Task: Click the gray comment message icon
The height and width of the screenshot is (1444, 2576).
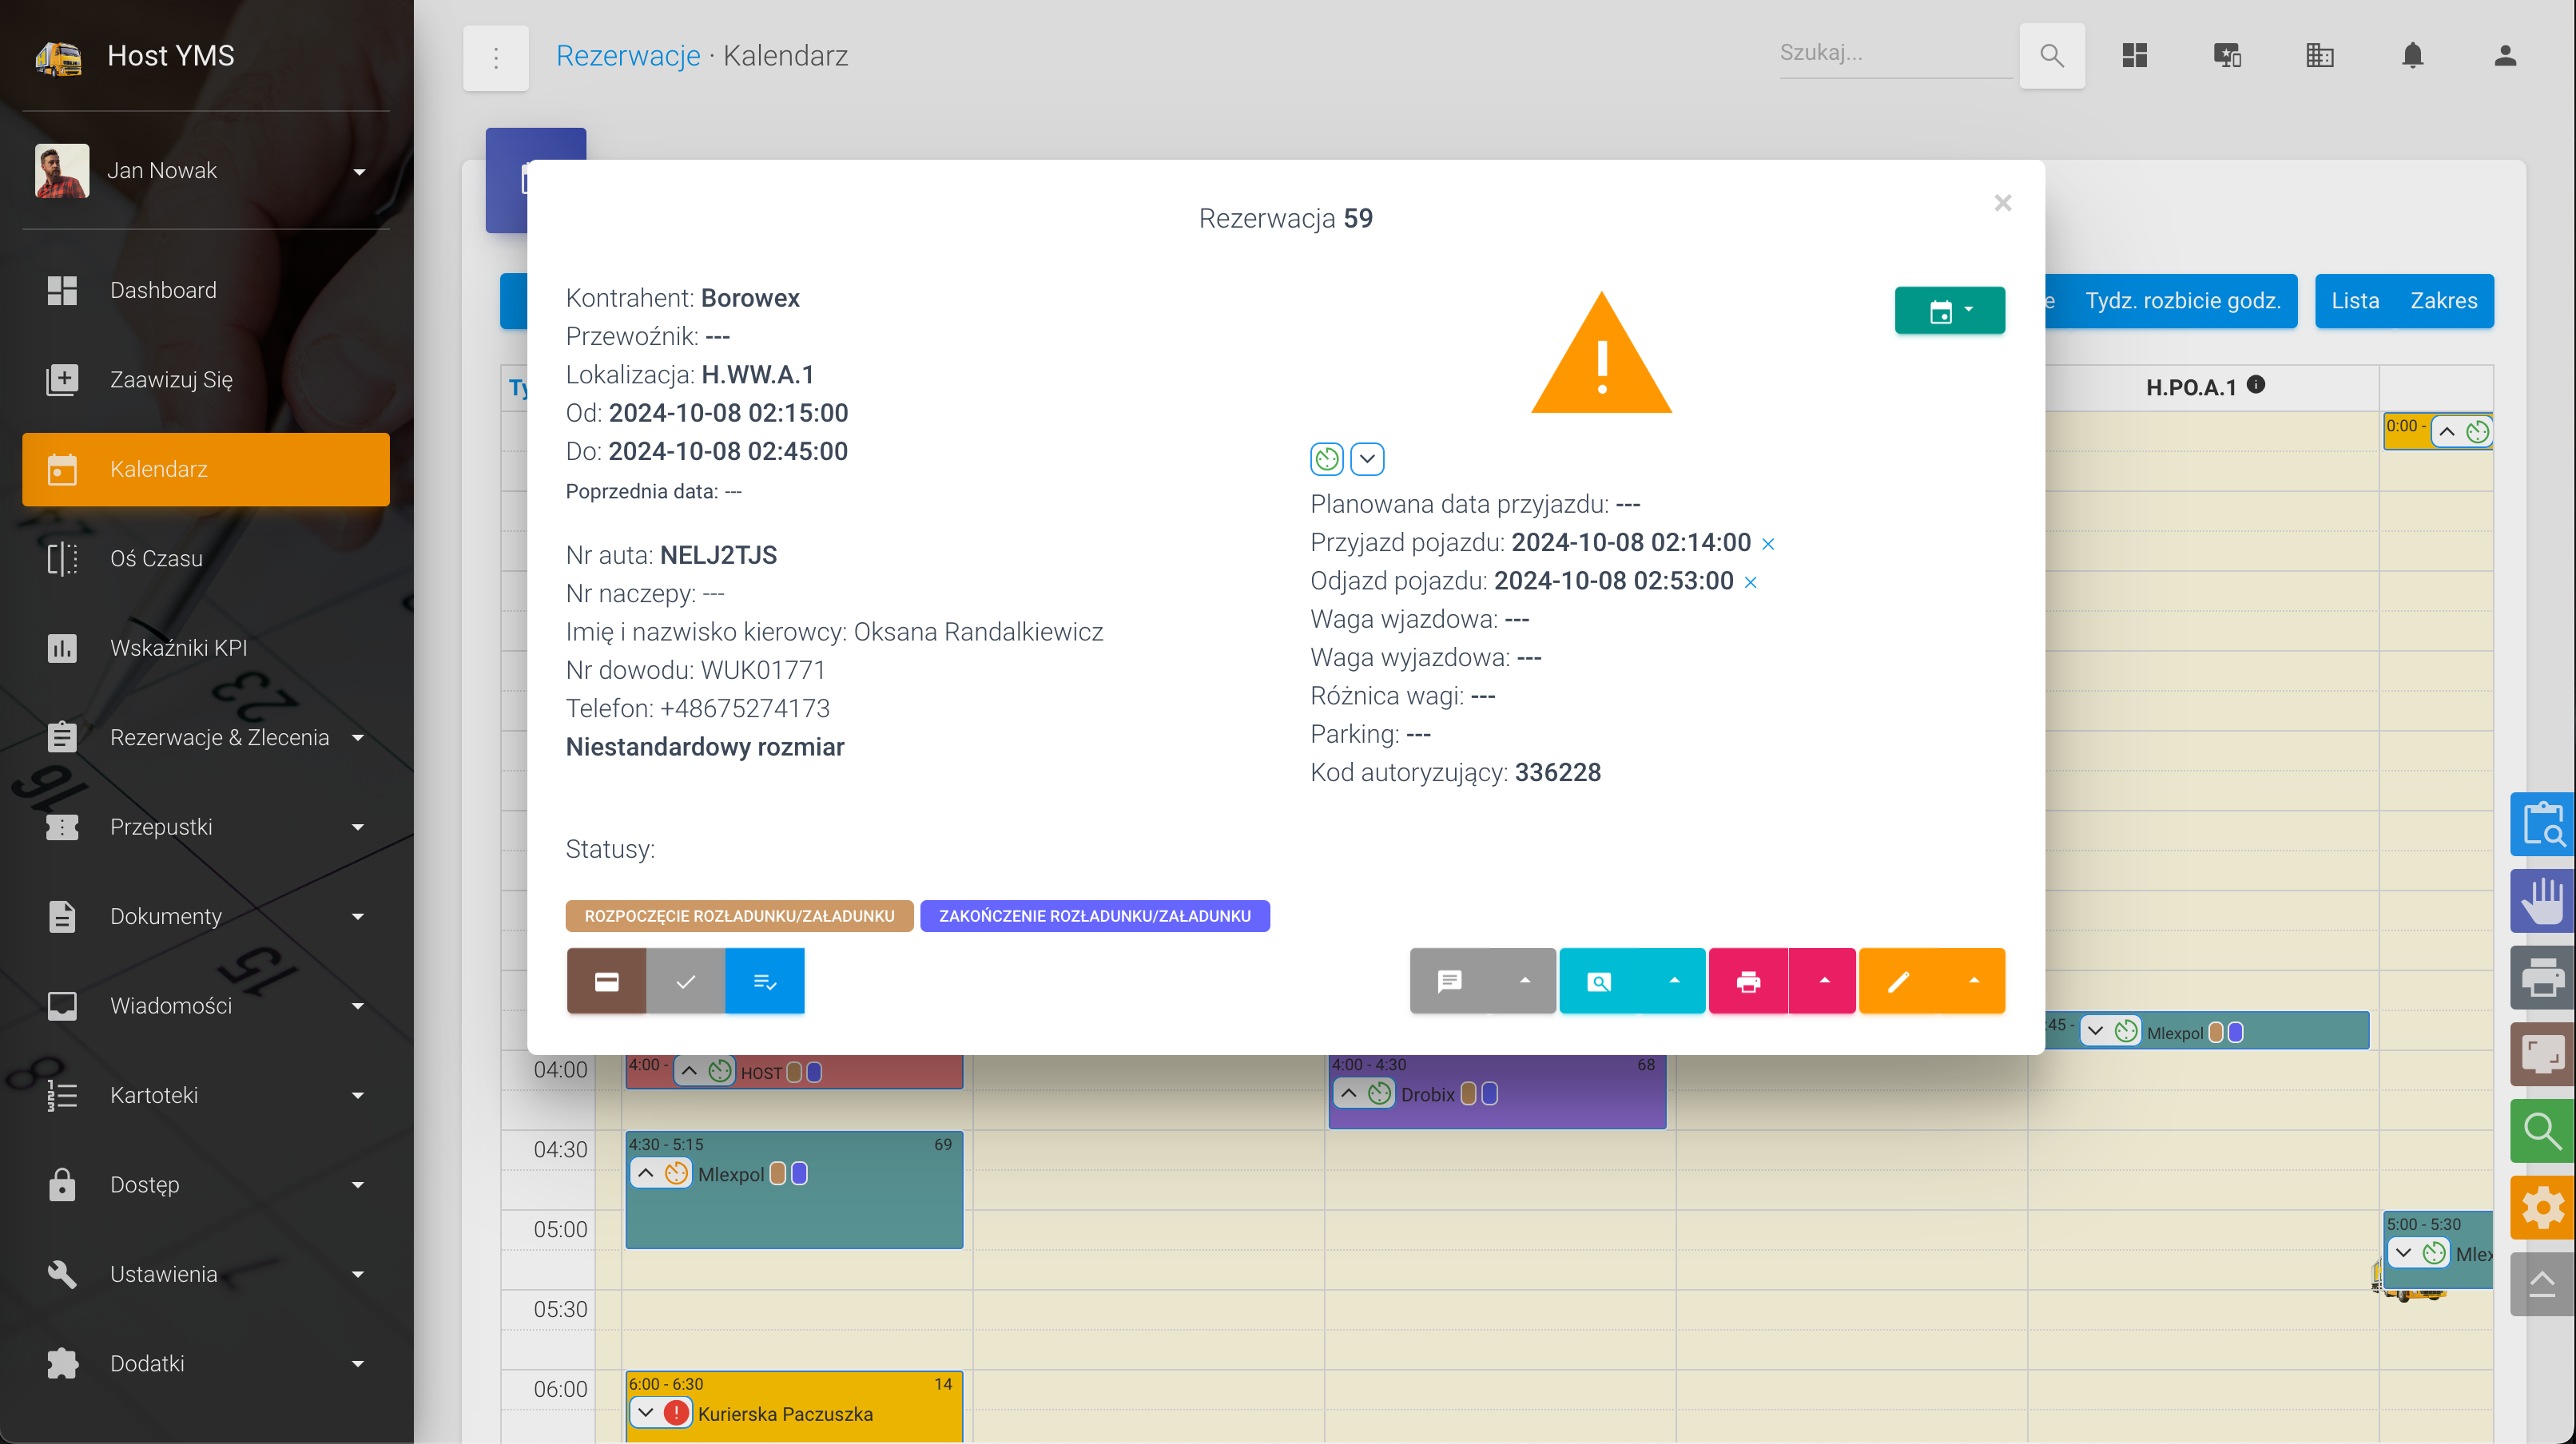Action: [x=1449, y=982]
